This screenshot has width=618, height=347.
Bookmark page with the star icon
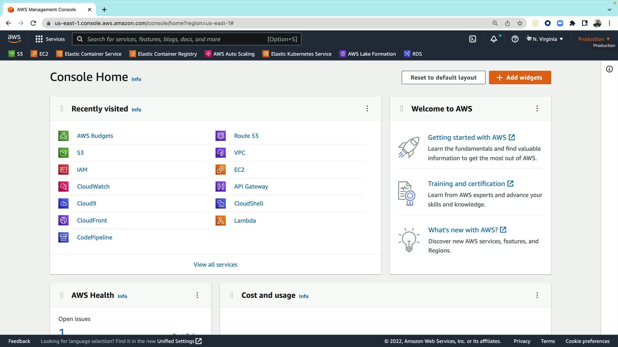(x=520, y=23)
